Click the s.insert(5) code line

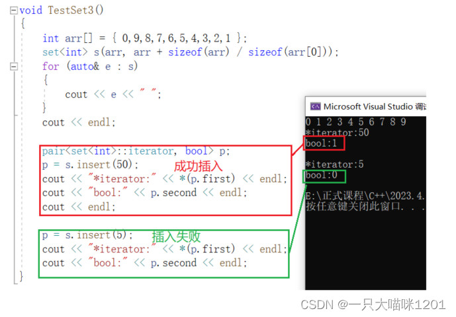click(87, 235)
